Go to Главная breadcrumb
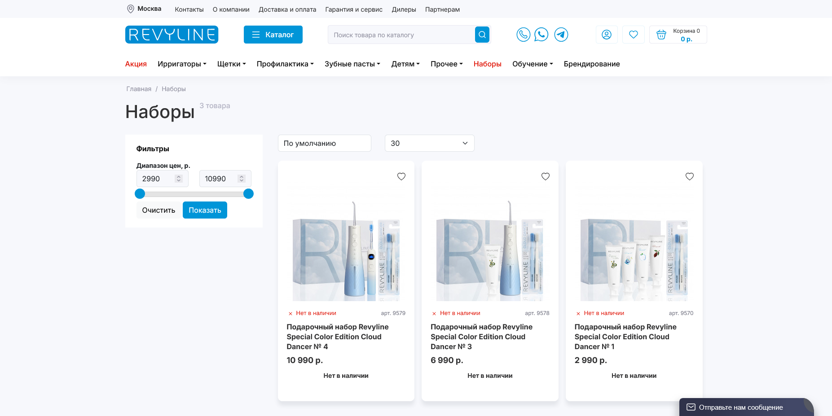 coord(139,89)
